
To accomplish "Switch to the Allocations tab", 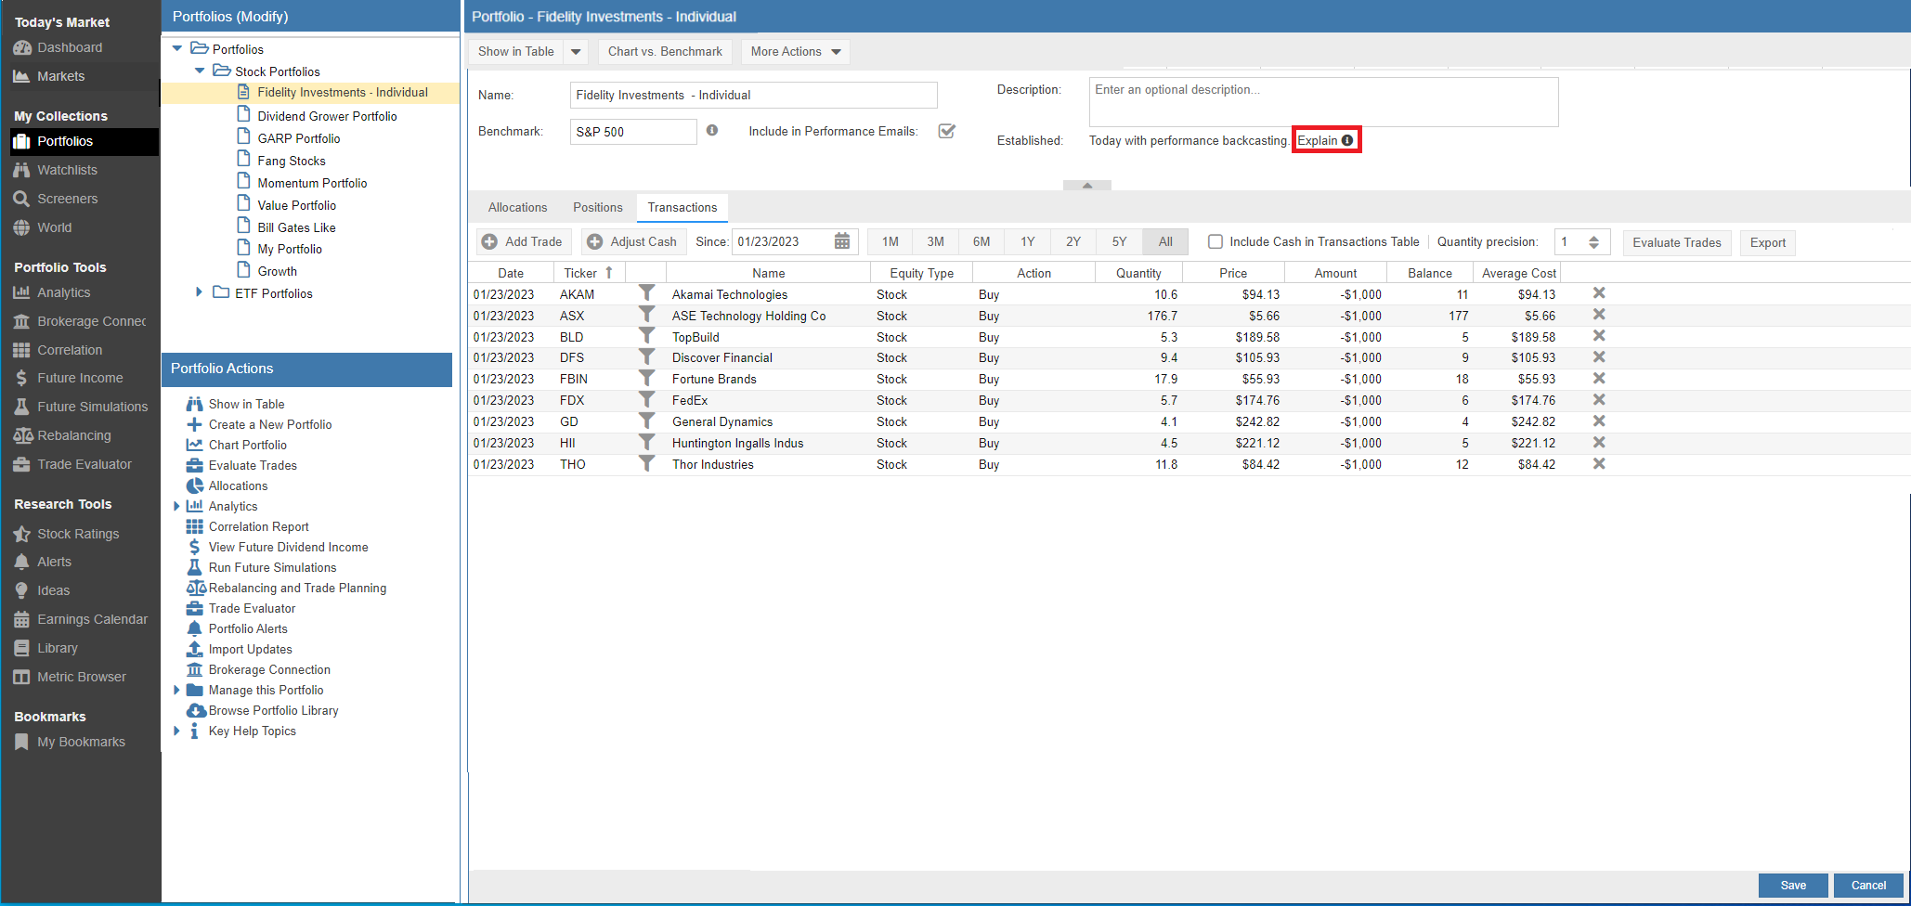I will 517,207.
